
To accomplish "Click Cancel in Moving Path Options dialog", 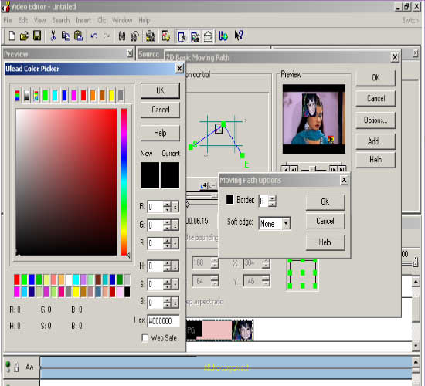I will coord(325,221).
